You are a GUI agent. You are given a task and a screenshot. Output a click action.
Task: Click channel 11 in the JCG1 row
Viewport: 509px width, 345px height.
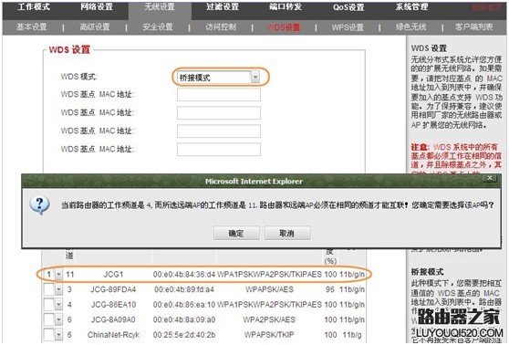click(70, 275)
